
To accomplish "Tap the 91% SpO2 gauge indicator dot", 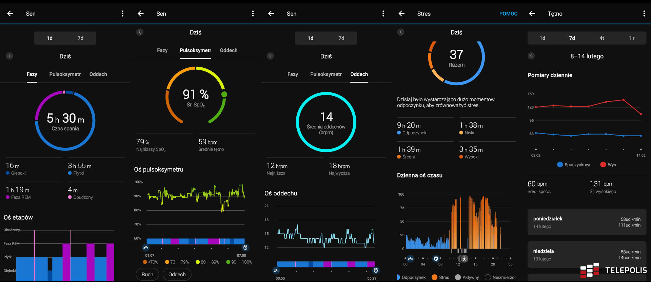I will (x=224, y=94).
